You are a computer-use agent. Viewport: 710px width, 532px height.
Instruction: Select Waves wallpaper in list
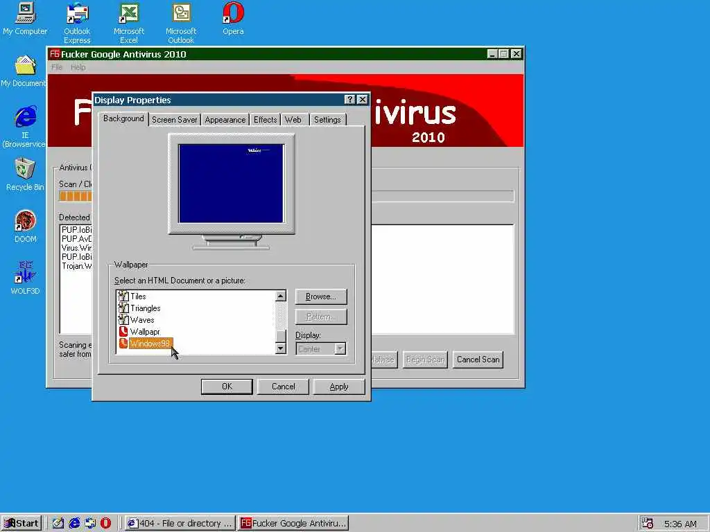(142, 320)
